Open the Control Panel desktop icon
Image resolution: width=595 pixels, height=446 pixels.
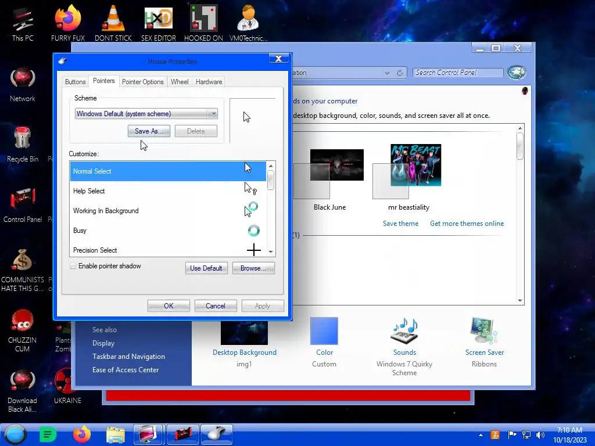click(23, 205)
